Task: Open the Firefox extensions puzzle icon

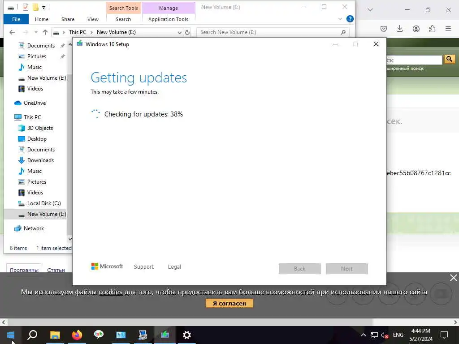Action: tap(432, 29)
